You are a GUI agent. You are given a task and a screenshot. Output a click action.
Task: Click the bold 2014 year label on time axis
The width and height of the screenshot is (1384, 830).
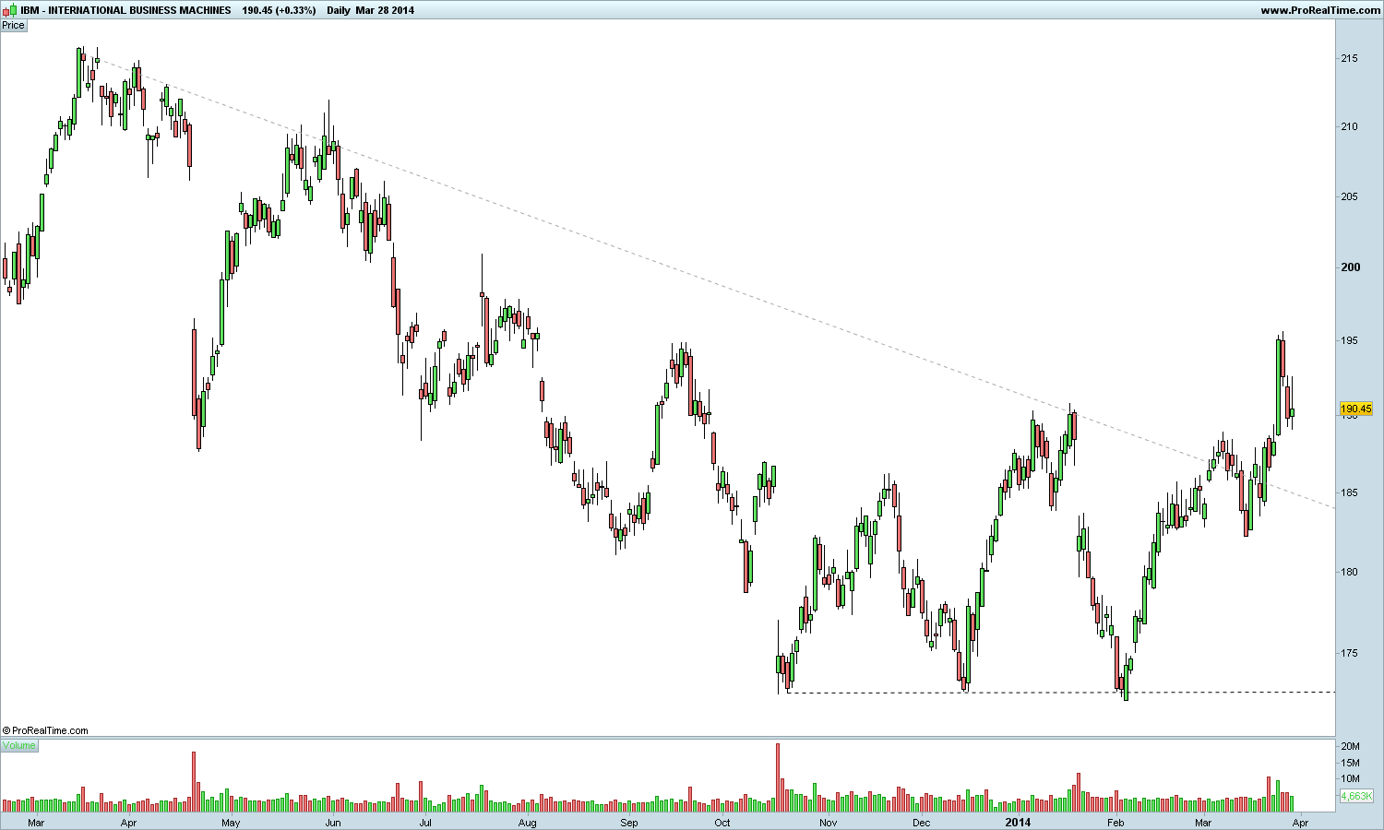(x=1018, y=822)
